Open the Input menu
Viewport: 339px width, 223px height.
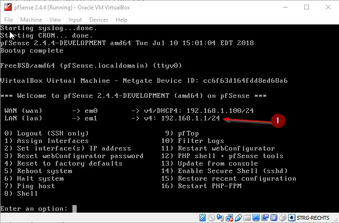click(x=75, y=20)
